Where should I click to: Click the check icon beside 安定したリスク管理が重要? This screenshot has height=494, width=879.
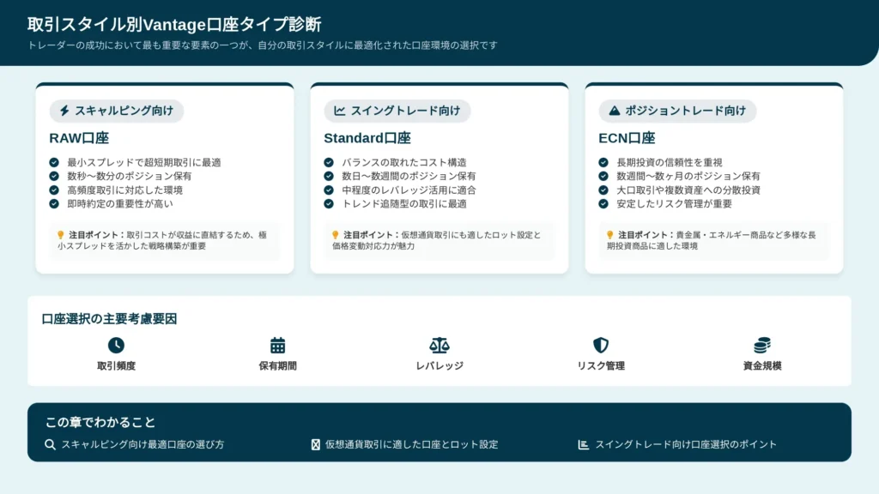click(x=603, y=204)
